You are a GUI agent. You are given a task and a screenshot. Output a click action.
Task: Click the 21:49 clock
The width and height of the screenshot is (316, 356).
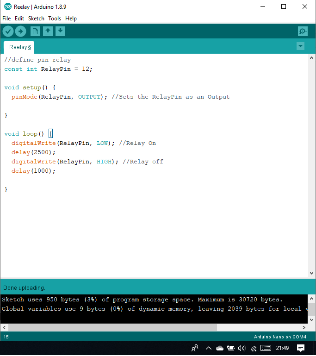coord(282,348)
